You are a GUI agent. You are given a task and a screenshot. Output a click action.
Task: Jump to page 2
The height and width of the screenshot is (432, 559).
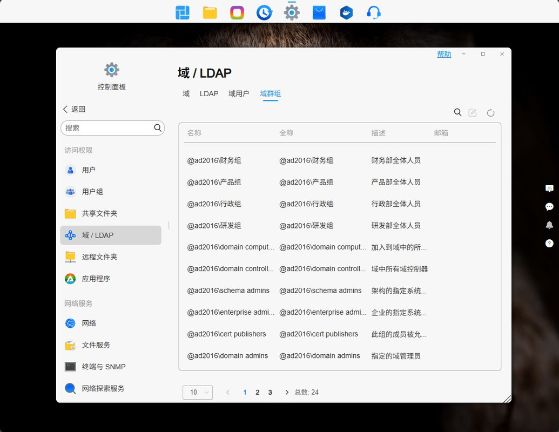point(258,393)
